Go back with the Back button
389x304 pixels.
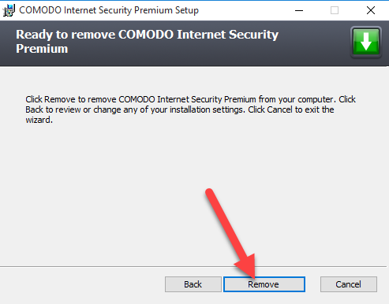(x=193, y=284)
